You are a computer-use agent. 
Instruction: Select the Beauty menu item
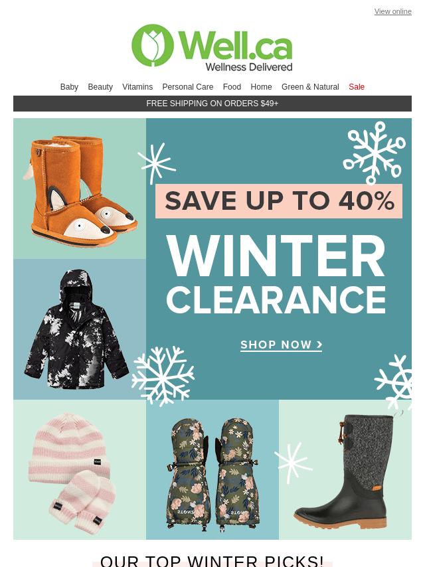coord(100,87)
